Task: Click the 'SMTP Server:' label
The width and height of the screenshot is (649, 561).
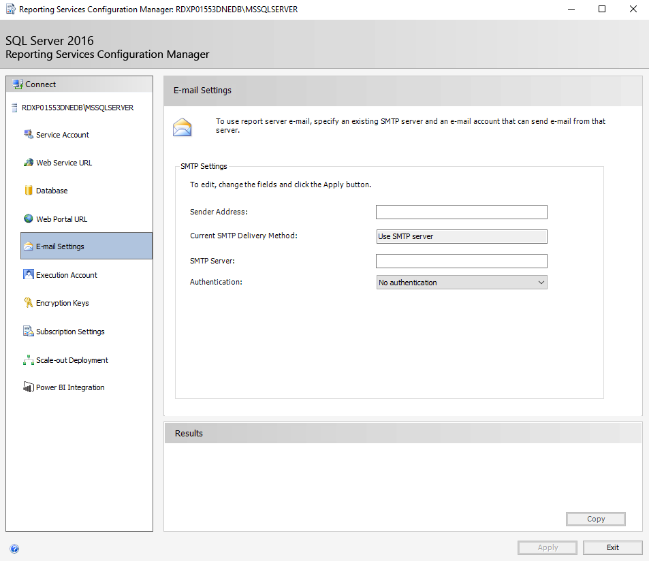Action: pyautogui.click(x=212, y=261)
